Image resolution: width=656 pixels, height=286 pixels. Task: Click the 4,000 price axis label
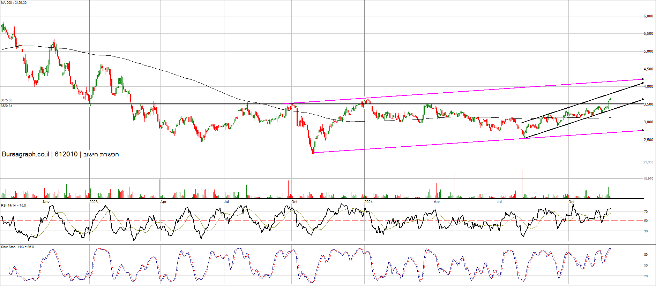coord(648,87)
